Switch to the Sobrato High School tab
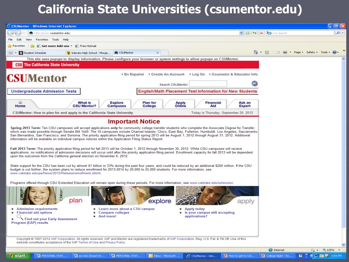The height and width of the screenshot is (262, 349). (x=89, y=53)
